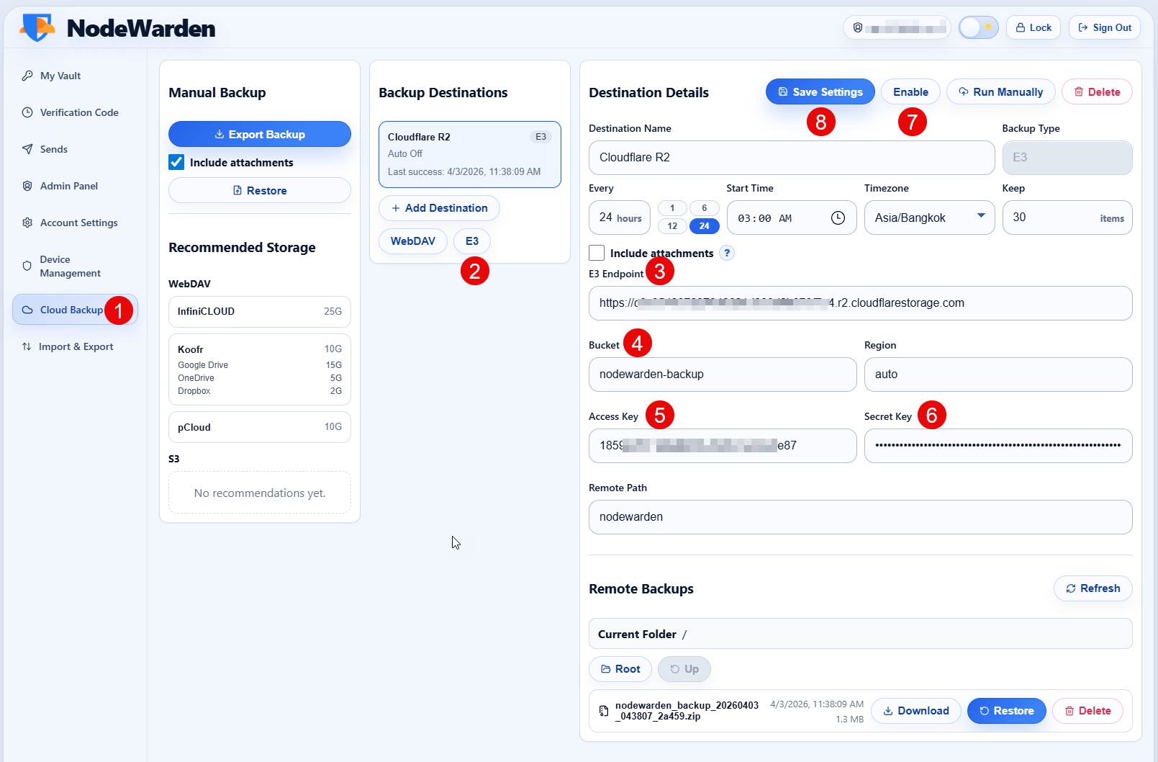Image resolution: width=1158 pixels, height=762 pixels.
Task: Uncheck Include attachments under Manual Backup
Action: pyautogui.click(x=176, y=162)
